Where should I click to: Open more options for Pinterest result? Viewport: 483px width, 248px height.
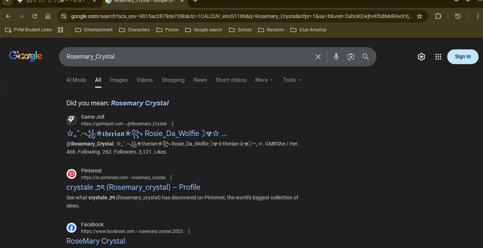pos(171,178)
